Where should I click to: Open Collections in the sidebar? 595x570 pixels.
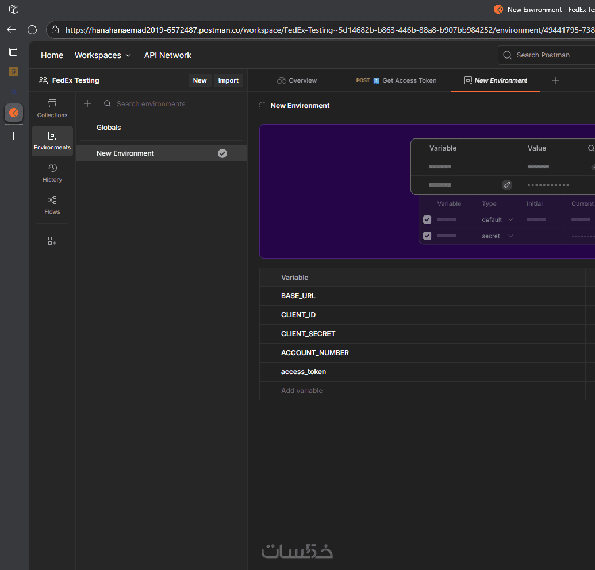(52, 109)
